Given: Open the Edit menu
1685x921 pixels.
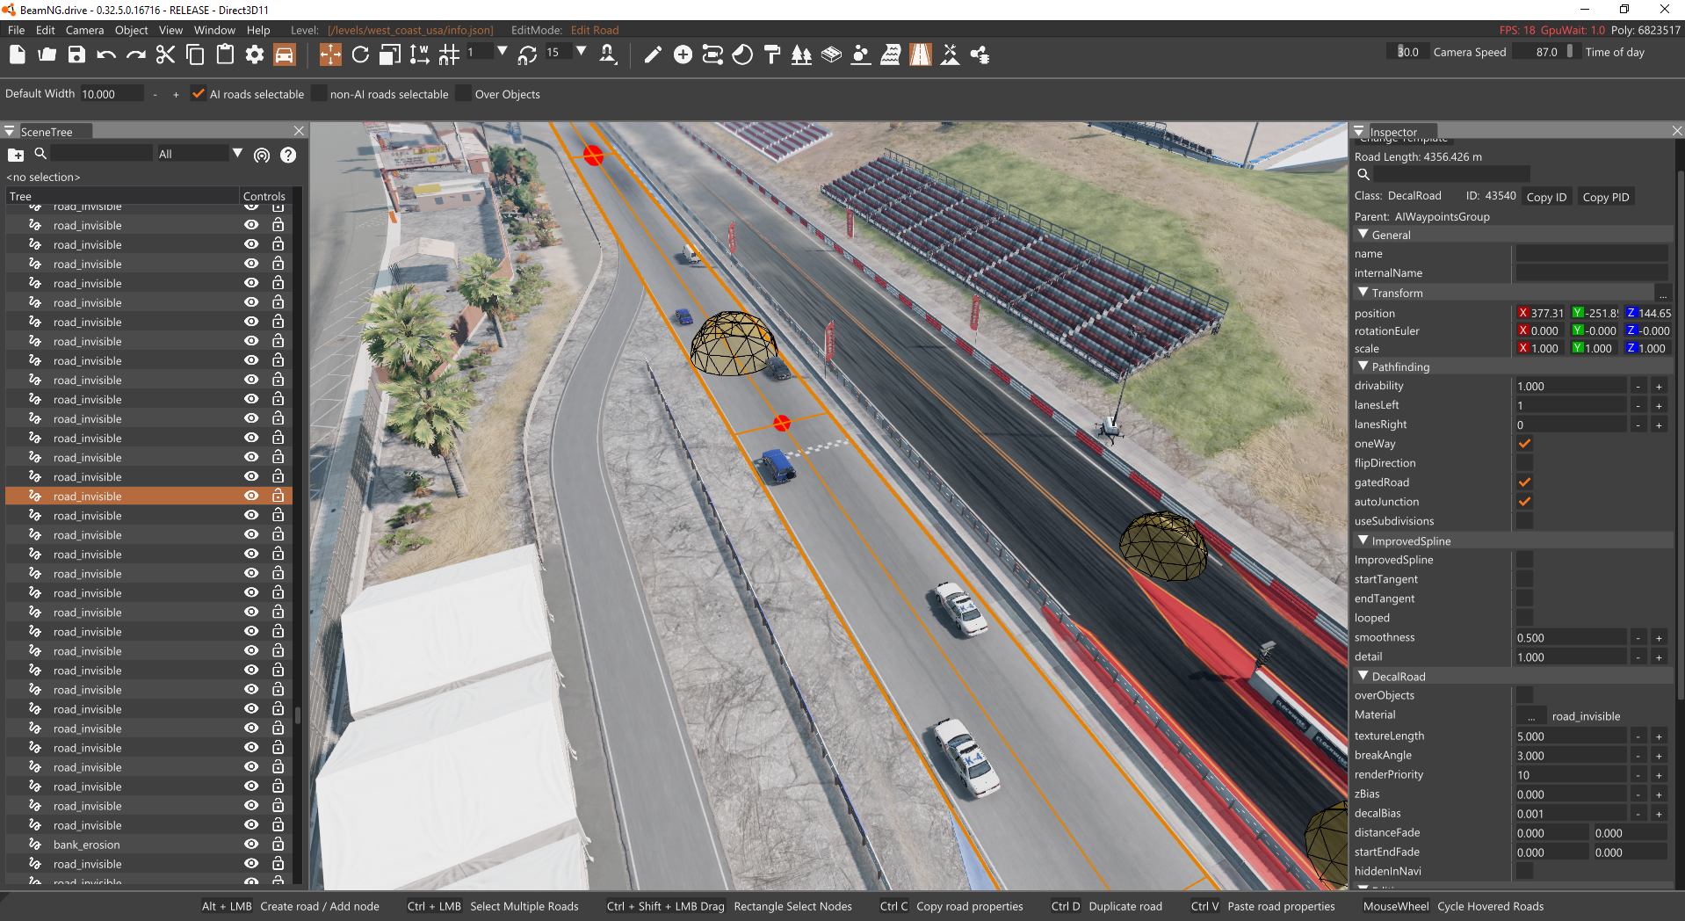Looking at the screenshot, I should [46, 30].
